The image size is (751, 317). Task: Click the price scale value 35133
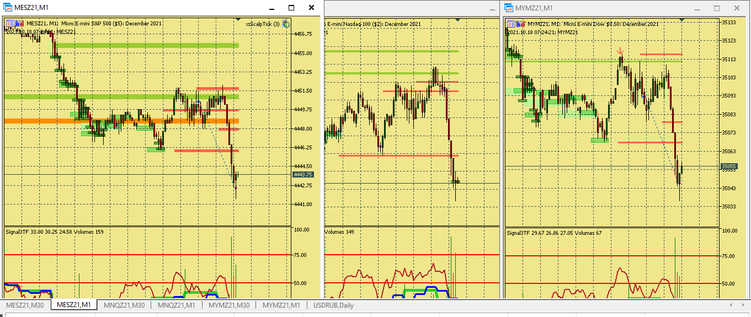(729, 22)
